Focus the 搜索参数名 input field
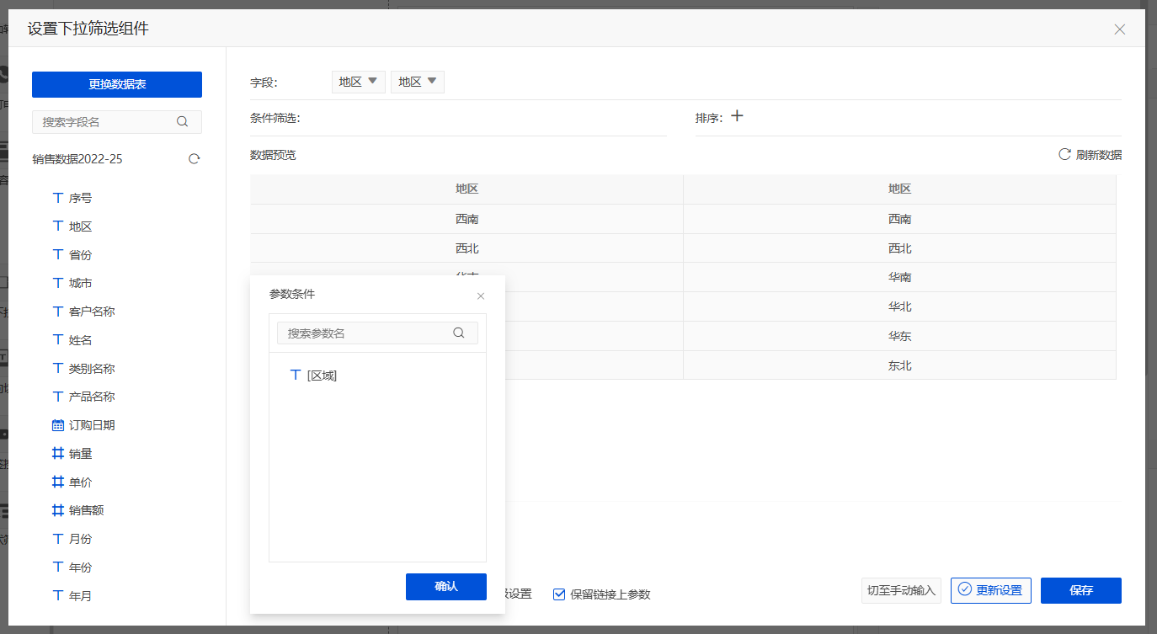Image resolution: width=1157 pixels, height=634 pixels. point(366,333)
